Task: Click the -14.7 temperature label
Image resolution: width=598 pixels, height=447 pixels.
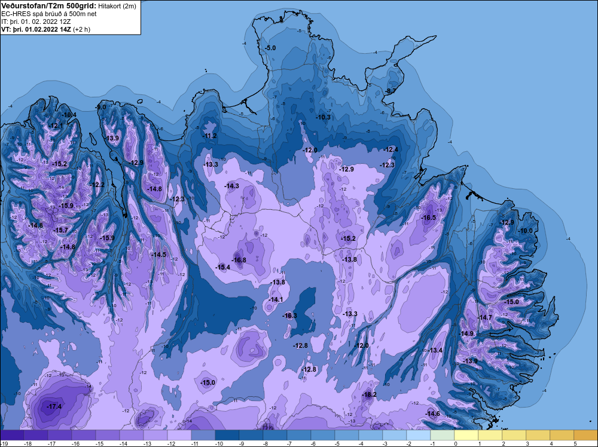Action: click(484, 317)
